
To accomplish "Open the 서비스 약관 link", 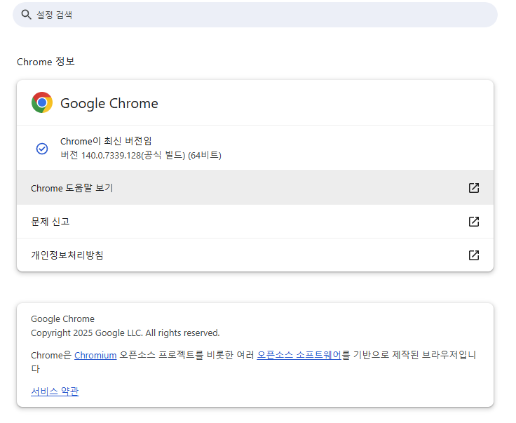I will 55,391.
